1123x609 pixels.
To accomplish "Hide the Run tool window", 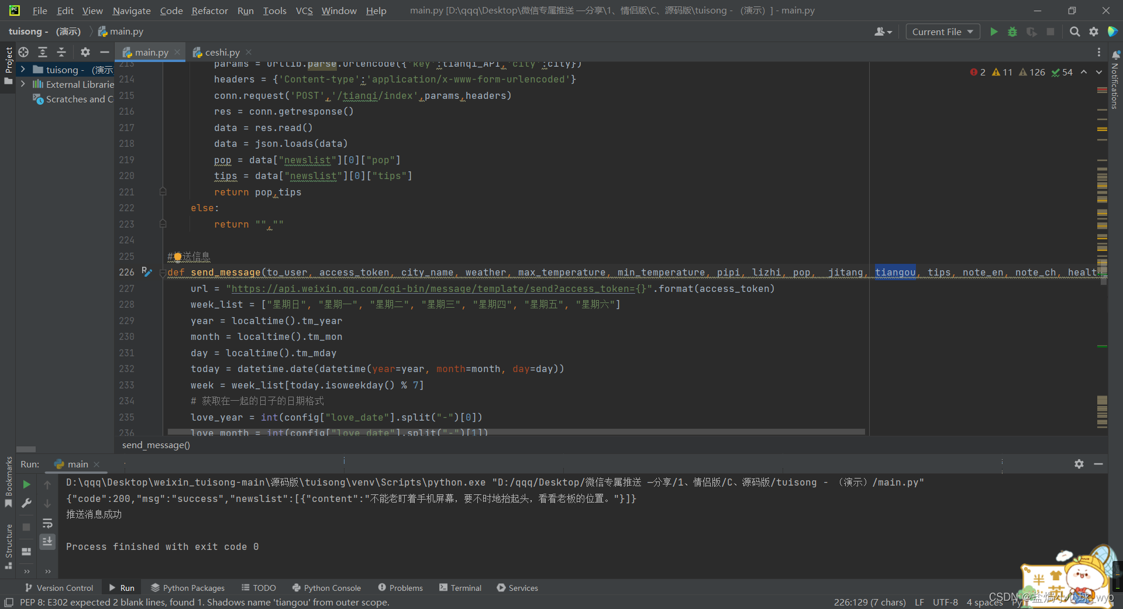I will 1098,464.
